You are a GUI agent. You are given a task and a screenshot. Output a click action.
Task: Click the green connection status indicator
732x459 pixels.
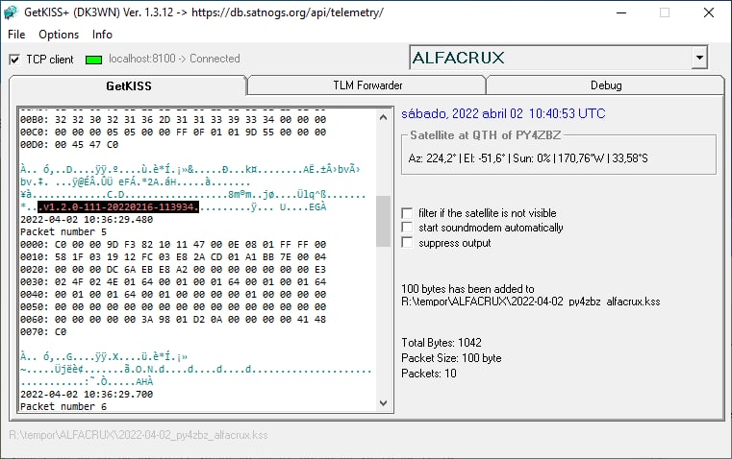pyautogui.click(x=94, y=60)
